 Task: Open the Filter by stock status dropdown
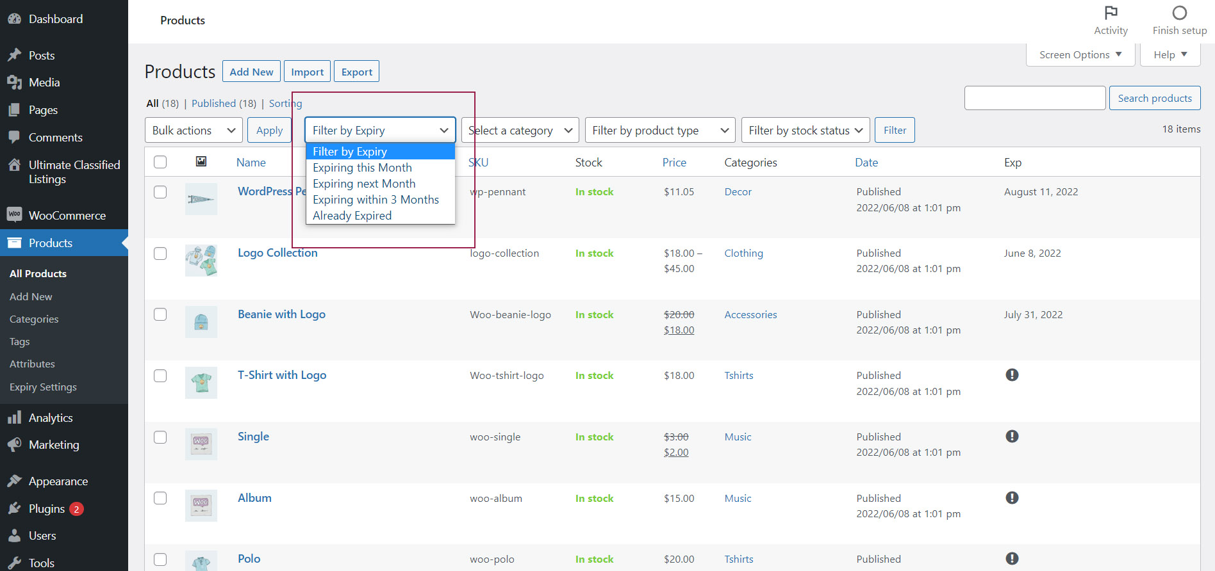[806, 130]
